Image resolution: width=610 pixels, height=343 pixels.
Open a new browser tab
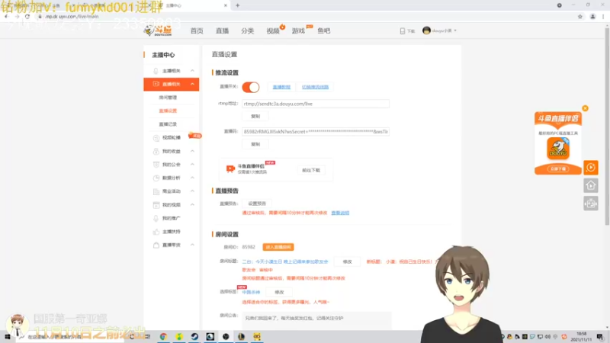[x=237, y=5]
